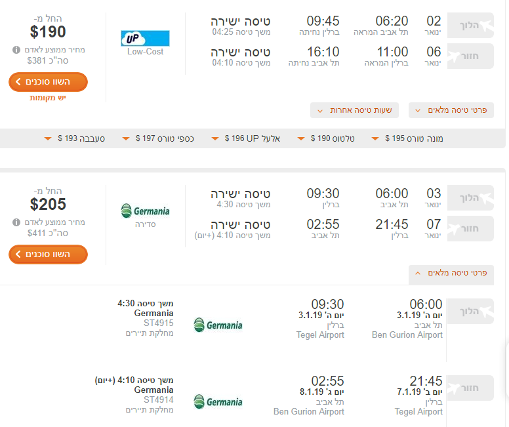Open the 'שעות טיסה אחרות' dropdown
The height and width of the screenshot is (427, 509).
354,110
